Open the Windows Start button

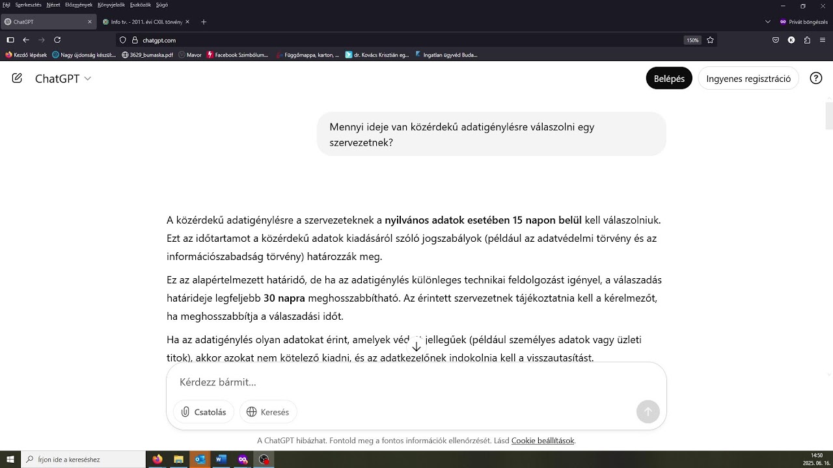point(10,460)
